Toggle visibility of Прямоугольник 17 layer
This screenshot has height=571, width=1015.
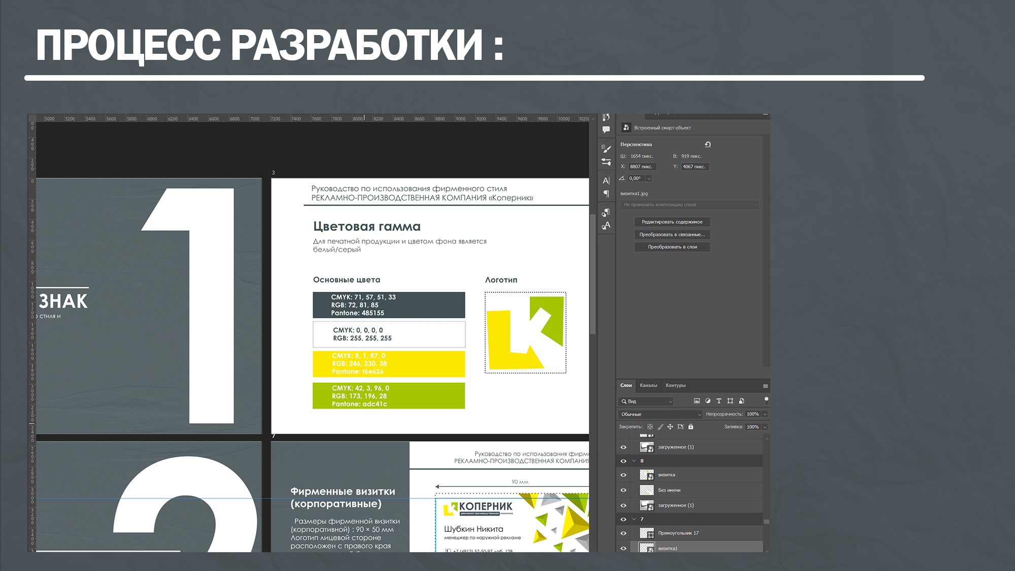(624, 533)
